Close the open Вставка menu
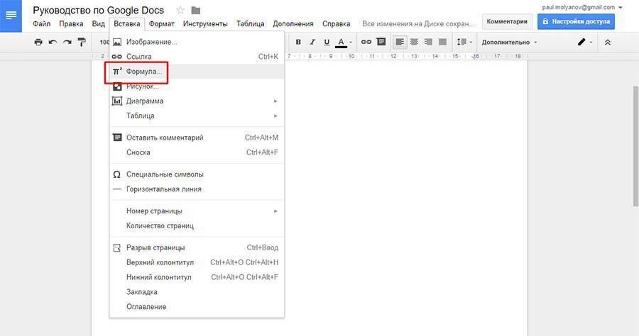The image size is (639, 336). pos(127,24)
